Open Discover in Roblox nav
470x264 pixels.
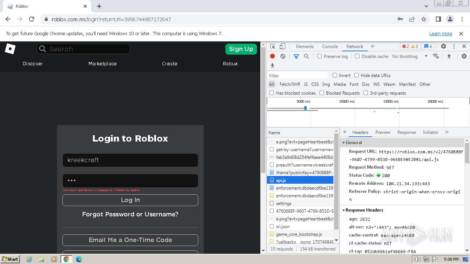tap(33, 63)
